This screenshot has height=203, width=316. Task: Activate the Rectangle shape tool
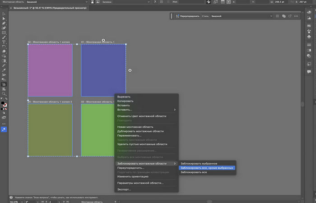pyautogui.click(x=4, y=32)
